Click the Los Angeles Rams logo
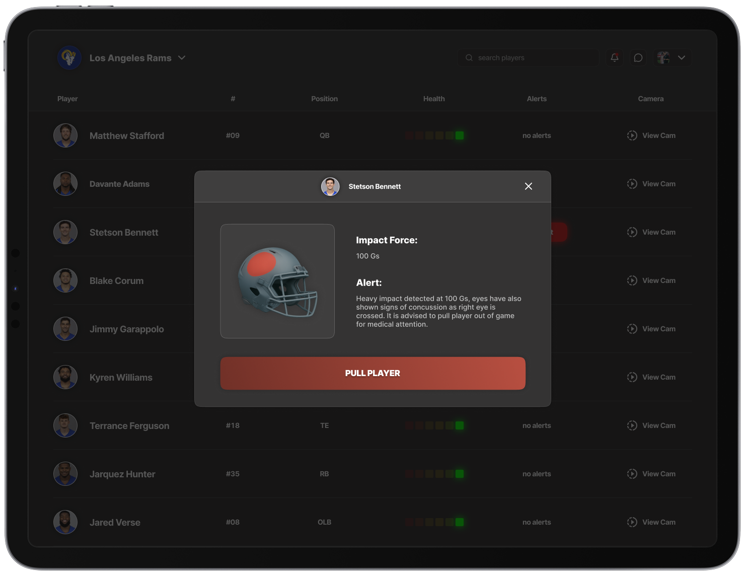 69,58
